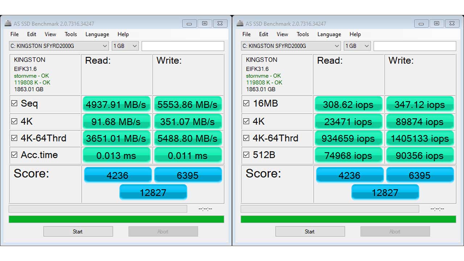Click the empty text field in left window
Image resolution: width=464 pixels, height=261 pixels.
point(183,46)
